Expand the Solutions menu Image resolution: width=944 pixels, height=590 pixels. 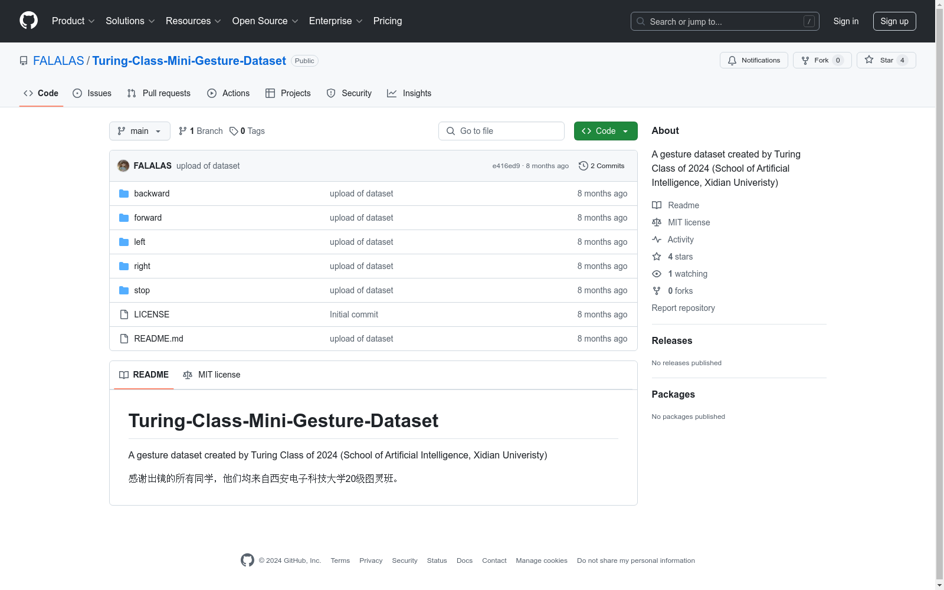pos(130,21)
